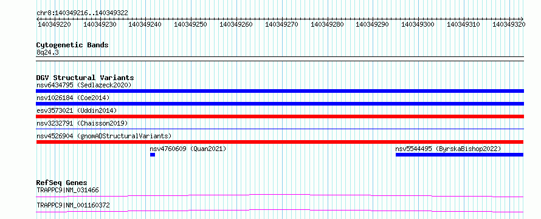The image size is (541, 219).
Task: Click ruler position 140349300
Action: [418, 24]
